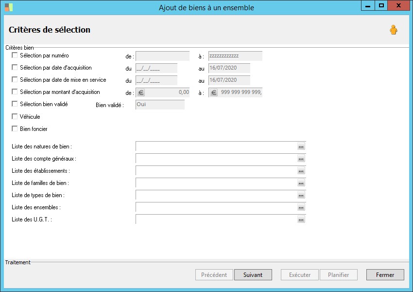Open browse button for établissements list
This screenshot has height=292, width=413.
pos(301,171)
